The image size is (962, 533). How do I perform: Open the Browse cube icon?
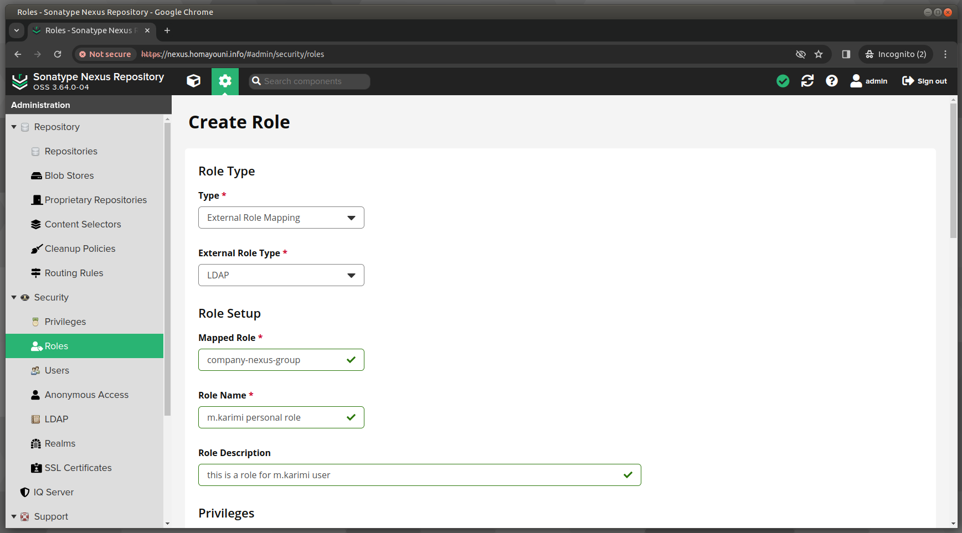[194, 81]
